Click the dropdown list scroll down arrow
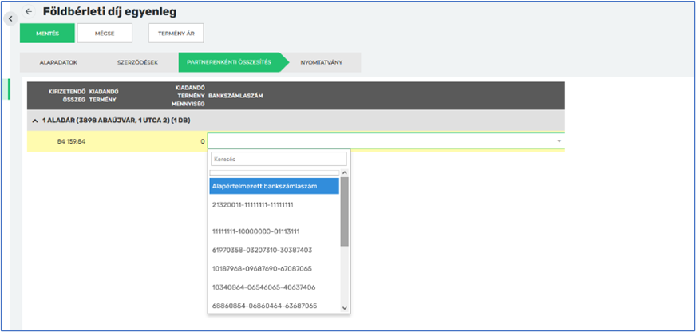Image resolution: width=696 pixels, height=332 pixels. (345, 307)
